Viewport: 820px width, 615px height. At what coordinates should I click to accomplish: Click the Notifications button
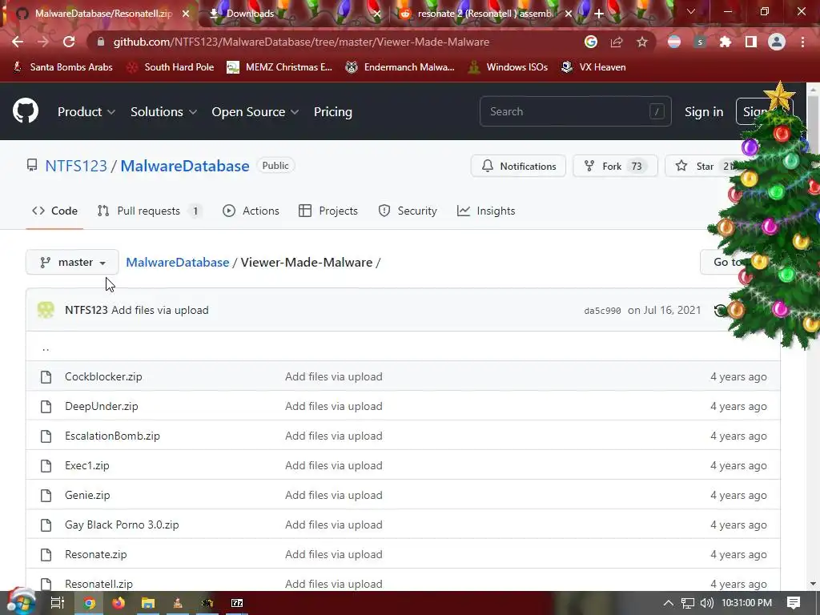click(518, 166)
